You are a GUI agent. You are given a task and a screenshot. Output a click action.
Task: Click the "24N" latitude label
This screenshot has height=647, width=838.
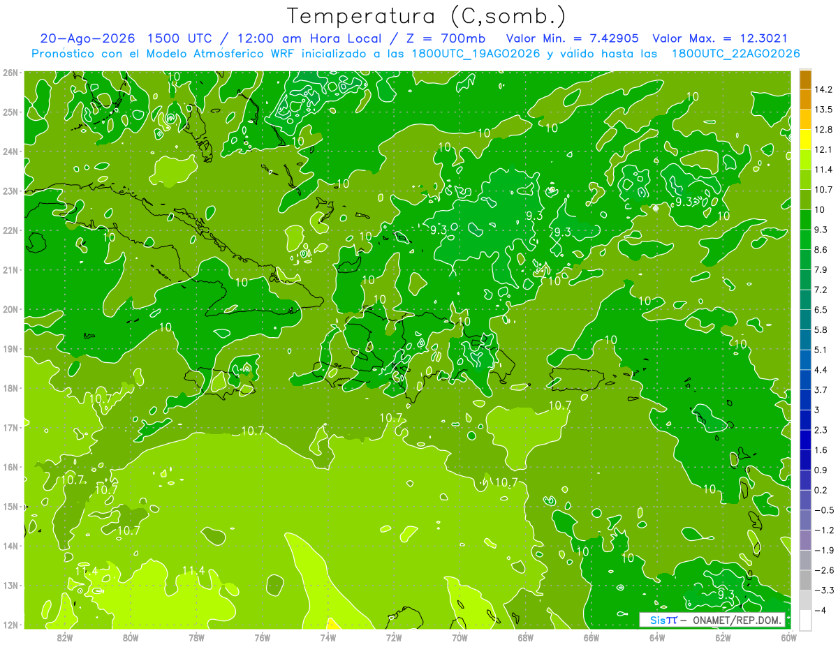pos(10,151)
